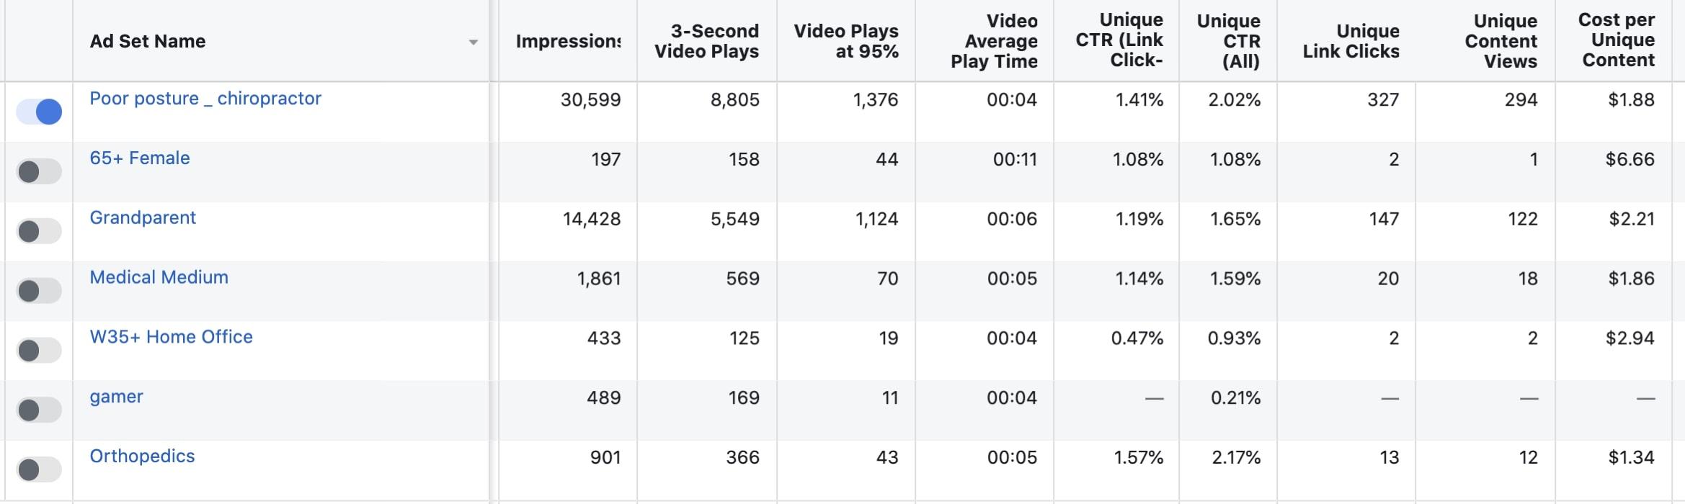
Task: Open the Ad Set Name column dropdown arrow
Action: tap(473, 42)
